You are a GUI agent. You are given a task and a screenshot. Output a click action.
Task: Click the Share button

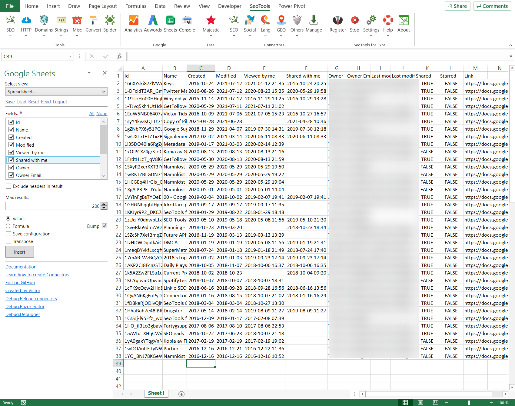[457, 6]
